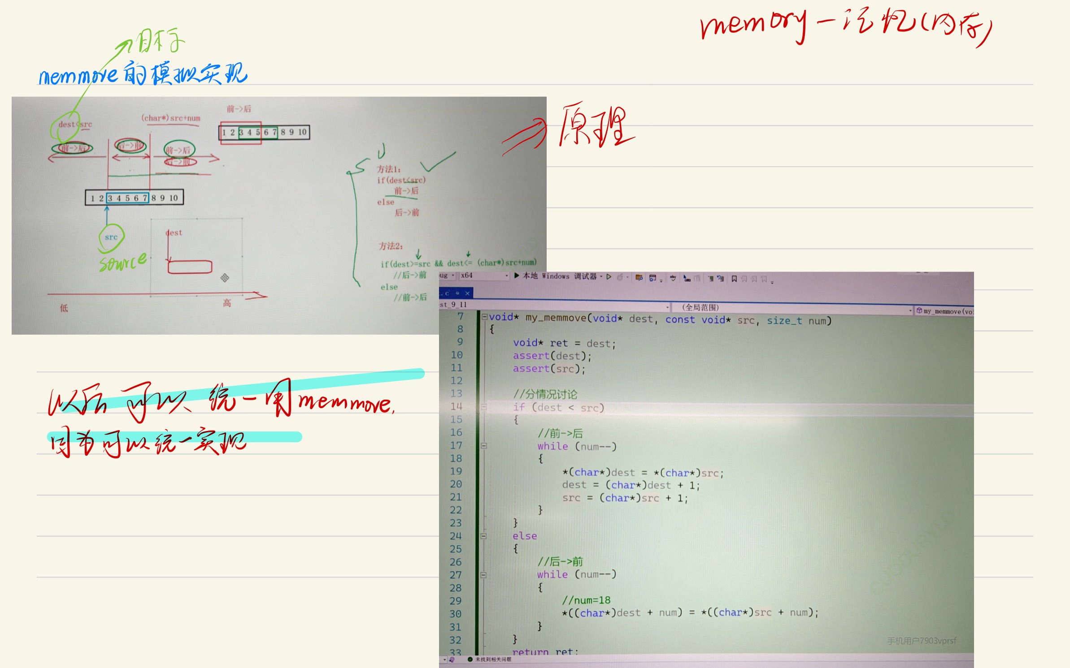
Task: Open the debugger target dropdown arrow
Action: pos(601,276)
